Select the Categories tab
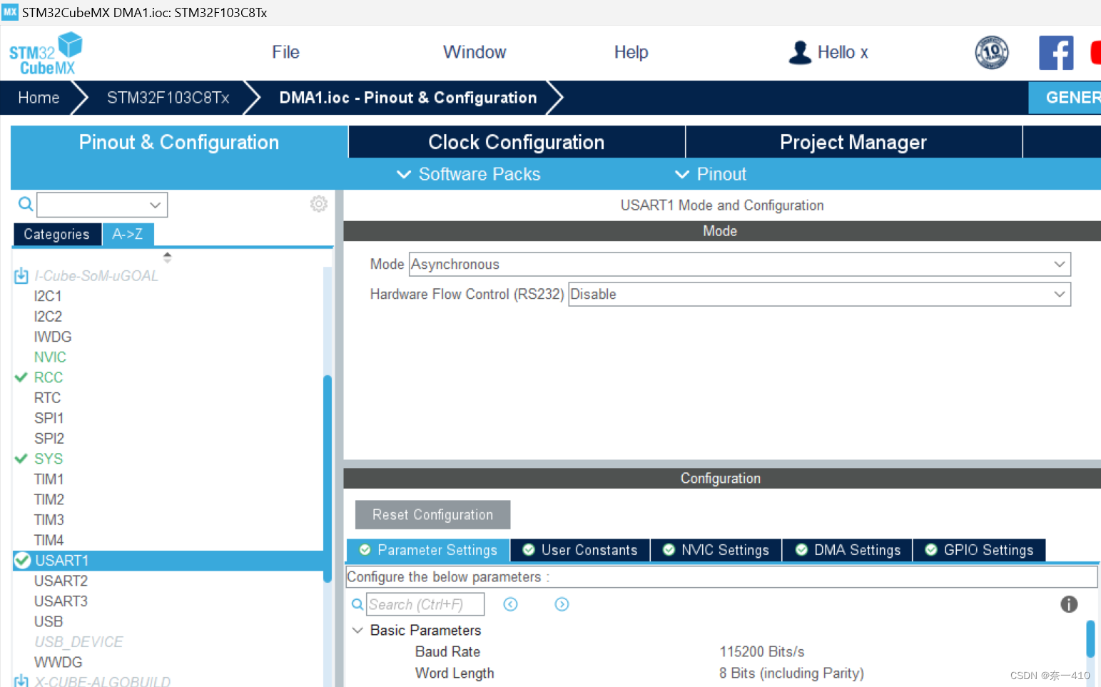The height and width of the screenshot is (687, 1101). (56, 234)
